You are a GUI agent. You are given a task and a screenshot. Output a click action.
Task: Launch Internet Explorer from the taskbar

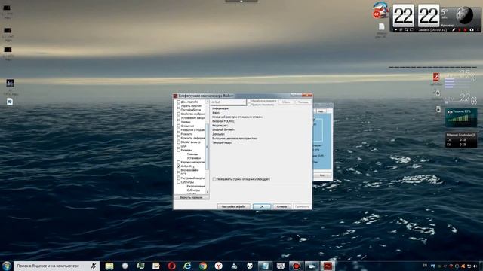point(187,266)
